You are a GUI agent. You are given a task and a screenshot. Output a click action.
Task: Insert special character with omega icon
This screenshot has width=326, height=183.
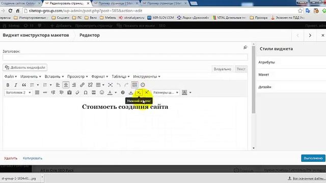coord(86,93)
